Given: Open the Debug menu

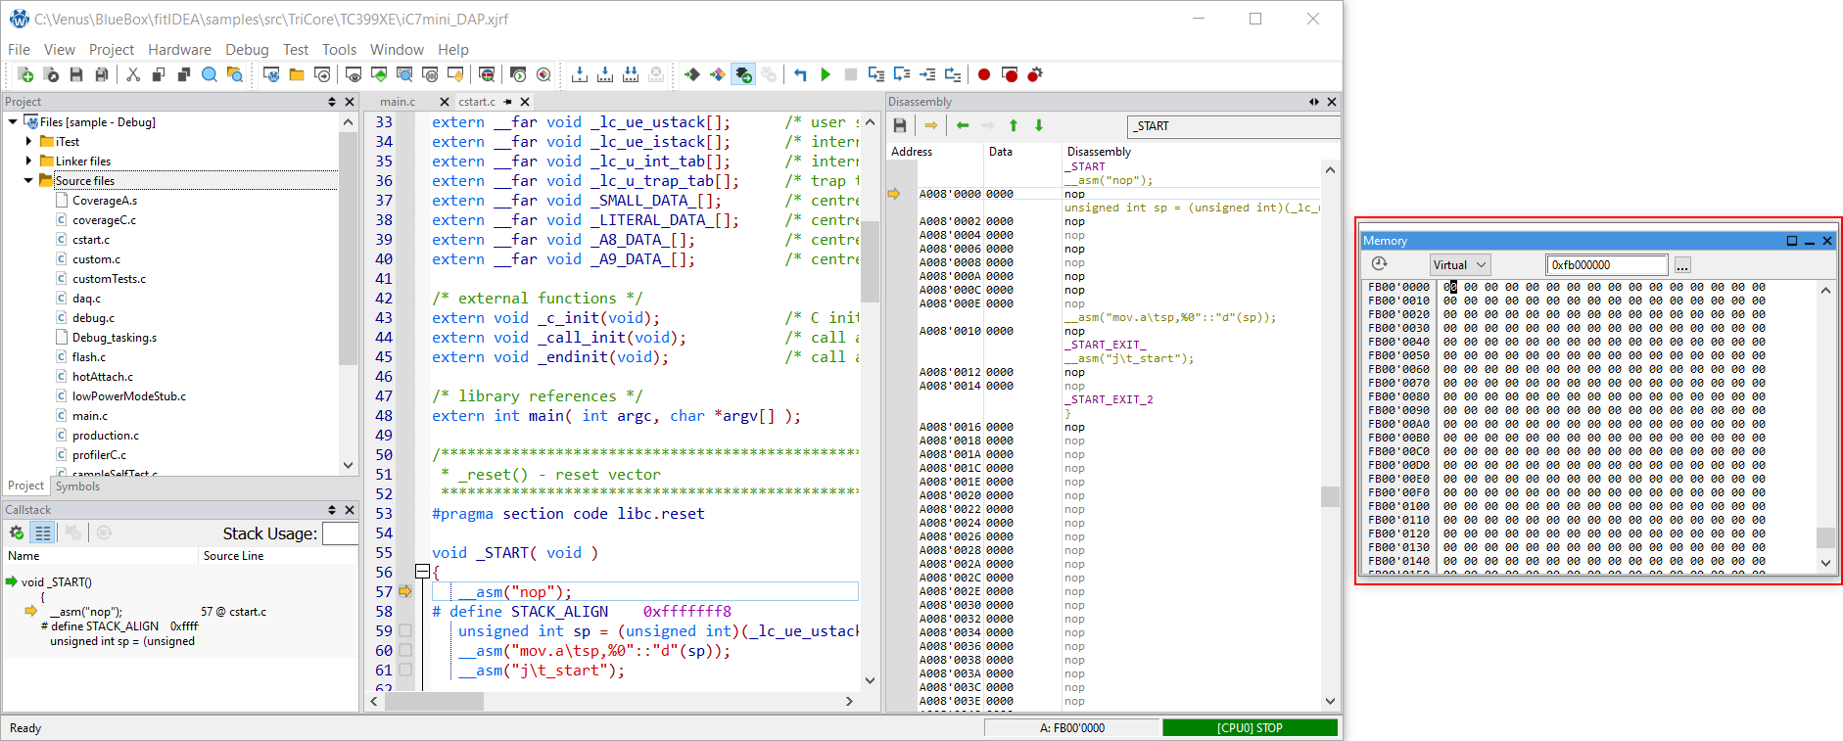Looking at the screenshot, I should (x=246, y=49).
